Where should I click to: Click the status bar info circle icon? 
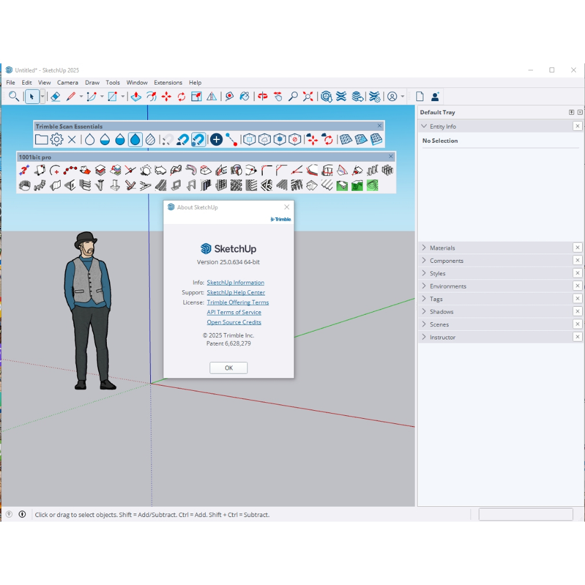click(22, 515)
